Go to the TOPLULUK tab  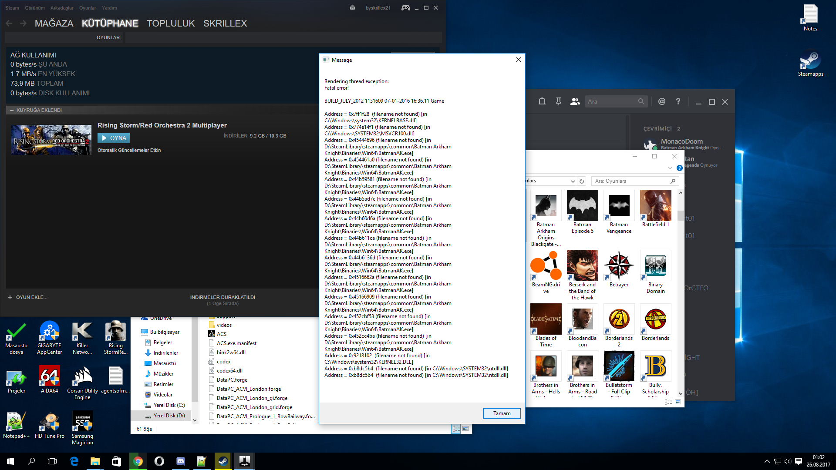pyautogui.click(x=171, y=23)
